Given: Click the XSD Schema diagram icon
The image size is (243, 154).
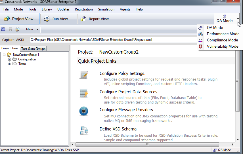Looking at the screenshot, I should click(x=84, y=130).
